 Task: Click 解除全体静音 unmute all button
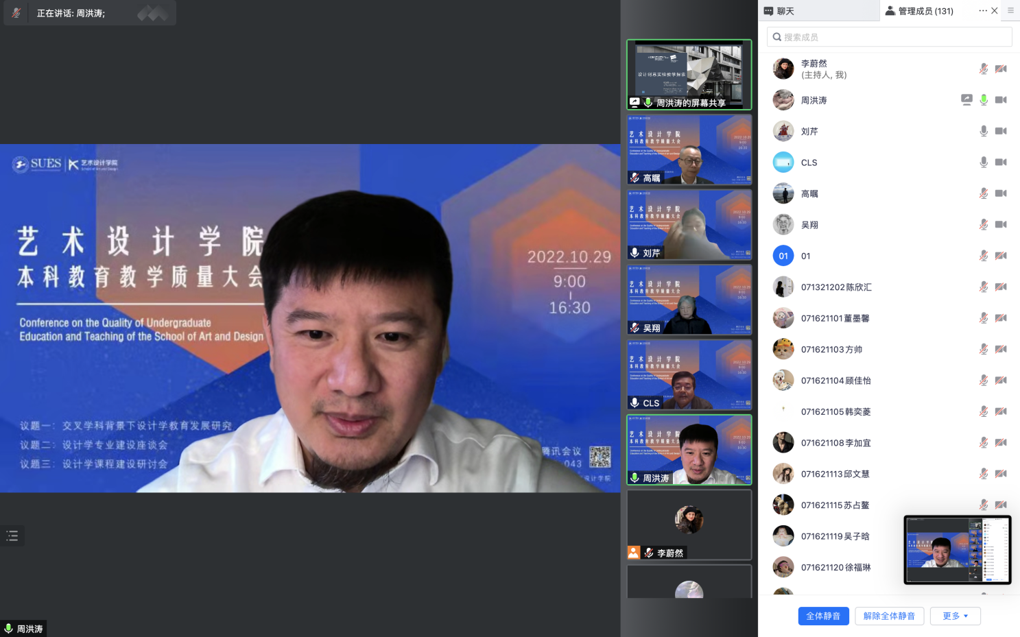tap(889, 616)
